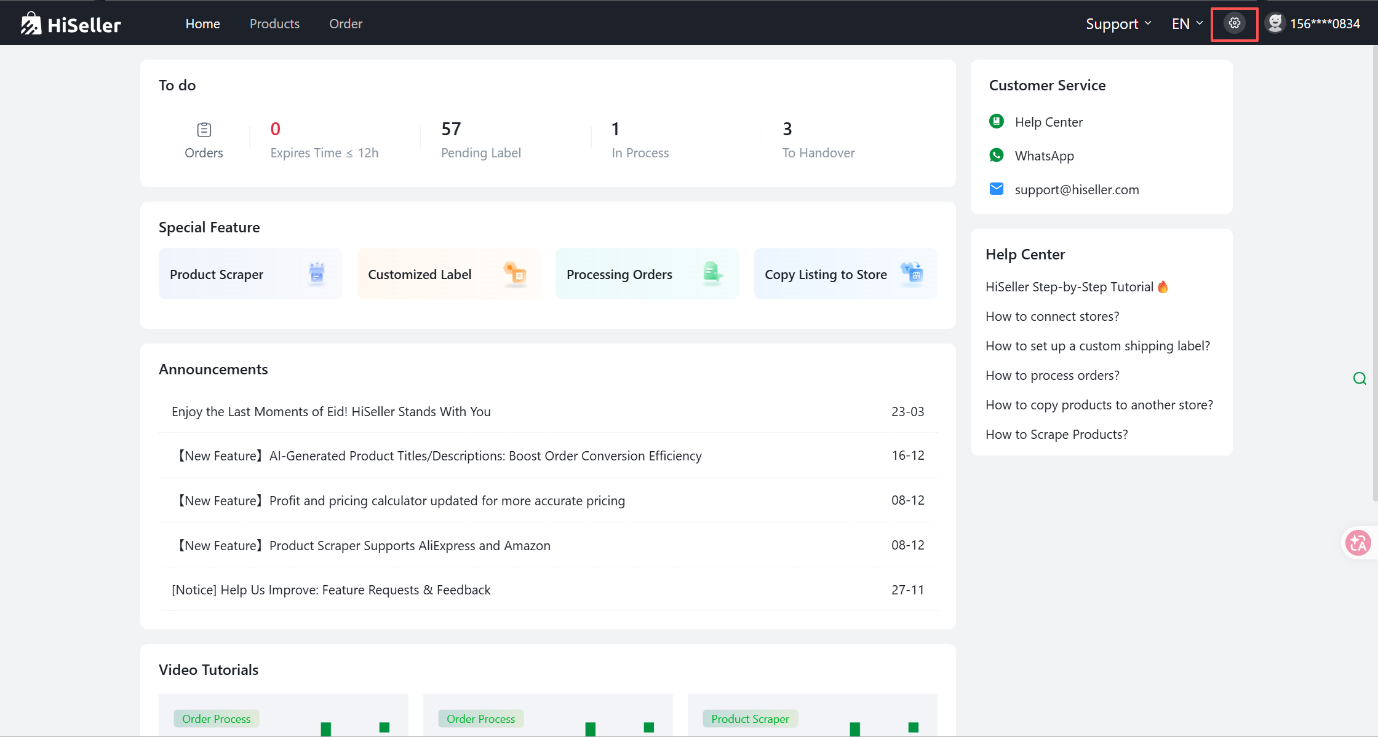Open WhatsApp customer service
The image size is (1378, 737).
click(x=1044, y=156)
